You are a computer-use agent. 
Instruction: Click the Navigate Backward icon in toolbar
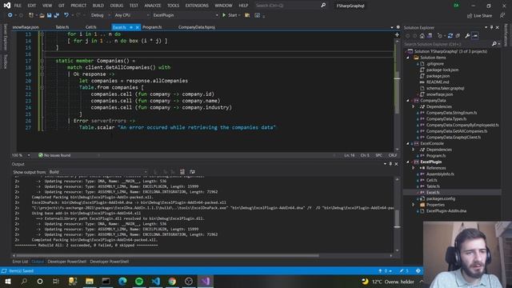[10, 15]
